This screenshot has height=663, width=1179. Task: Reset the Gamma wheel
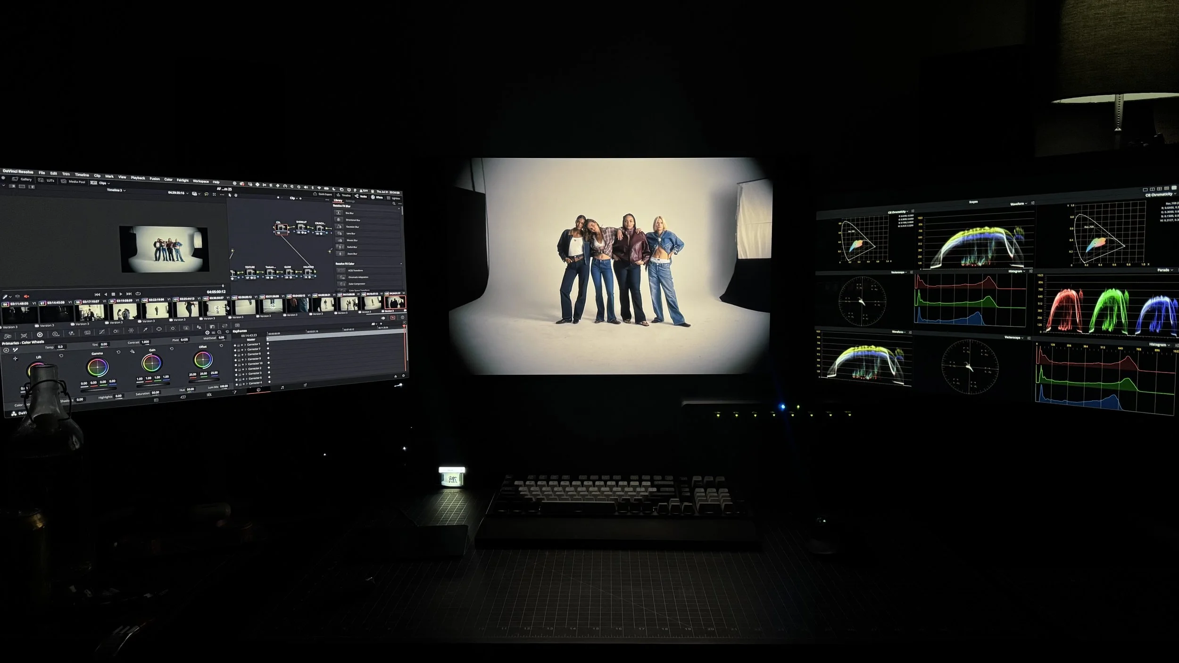click(x=118, y=352)
